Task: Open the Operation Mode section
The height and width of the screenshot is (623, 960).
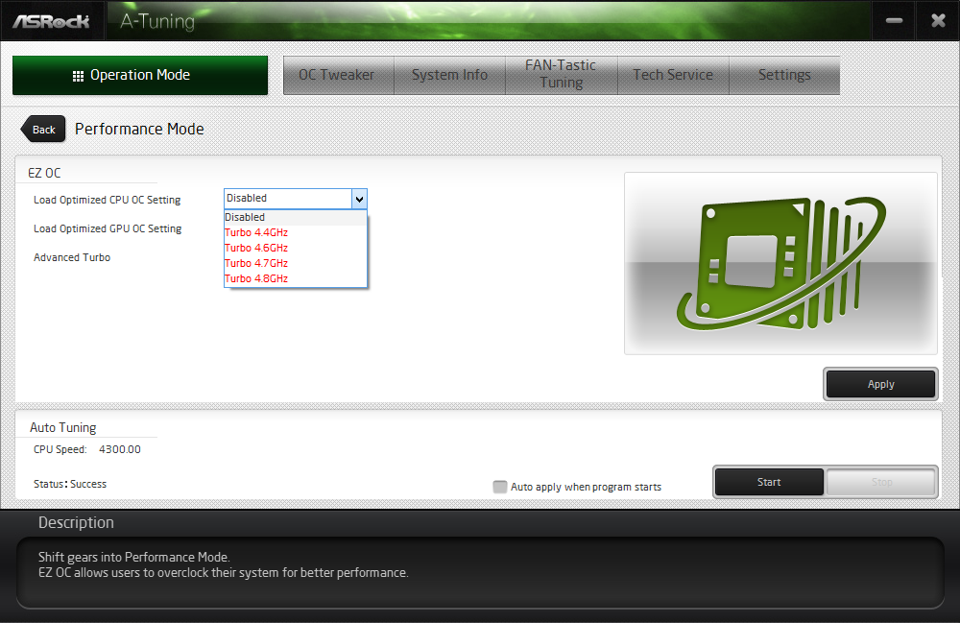Action: coord(140,75)
